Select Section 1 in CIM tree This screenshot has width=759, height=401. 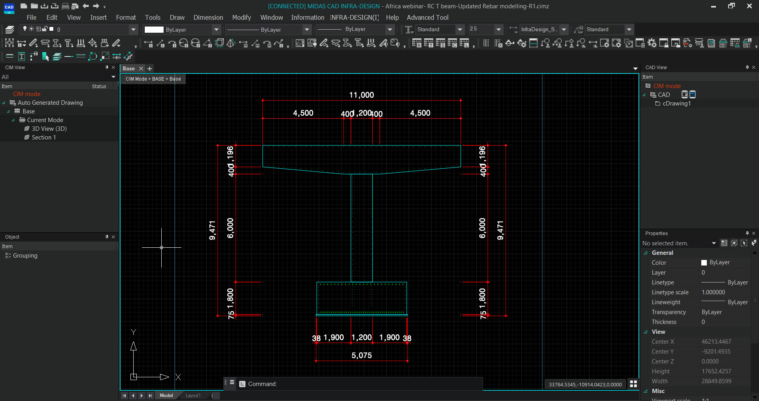coord(44,137)
